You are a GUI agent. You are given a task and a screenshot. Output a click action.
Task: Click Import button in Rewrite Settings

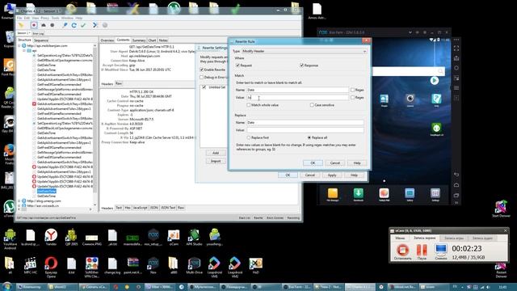(x=216, y=161)
